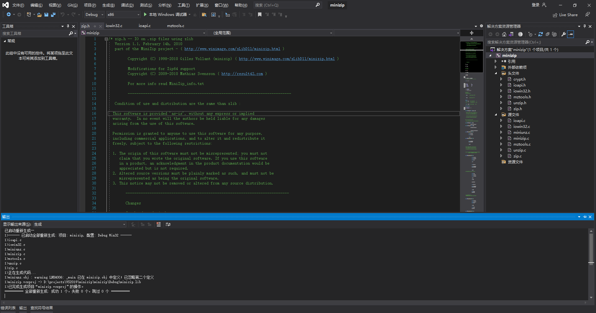Screen dimensions: 596x313
Task: Select unzip.h in the 头文件 folder
Action: (520, 103)
